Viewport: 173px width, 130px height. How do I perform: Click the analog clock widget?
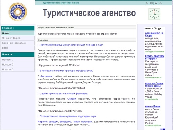click(x=154, y=14)
